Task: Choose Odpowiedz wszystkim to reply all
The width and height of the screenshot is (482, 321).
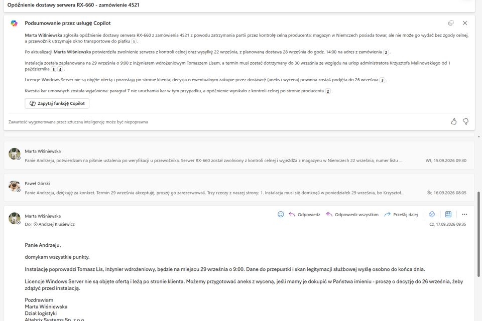Action: (x=352, y=214)
